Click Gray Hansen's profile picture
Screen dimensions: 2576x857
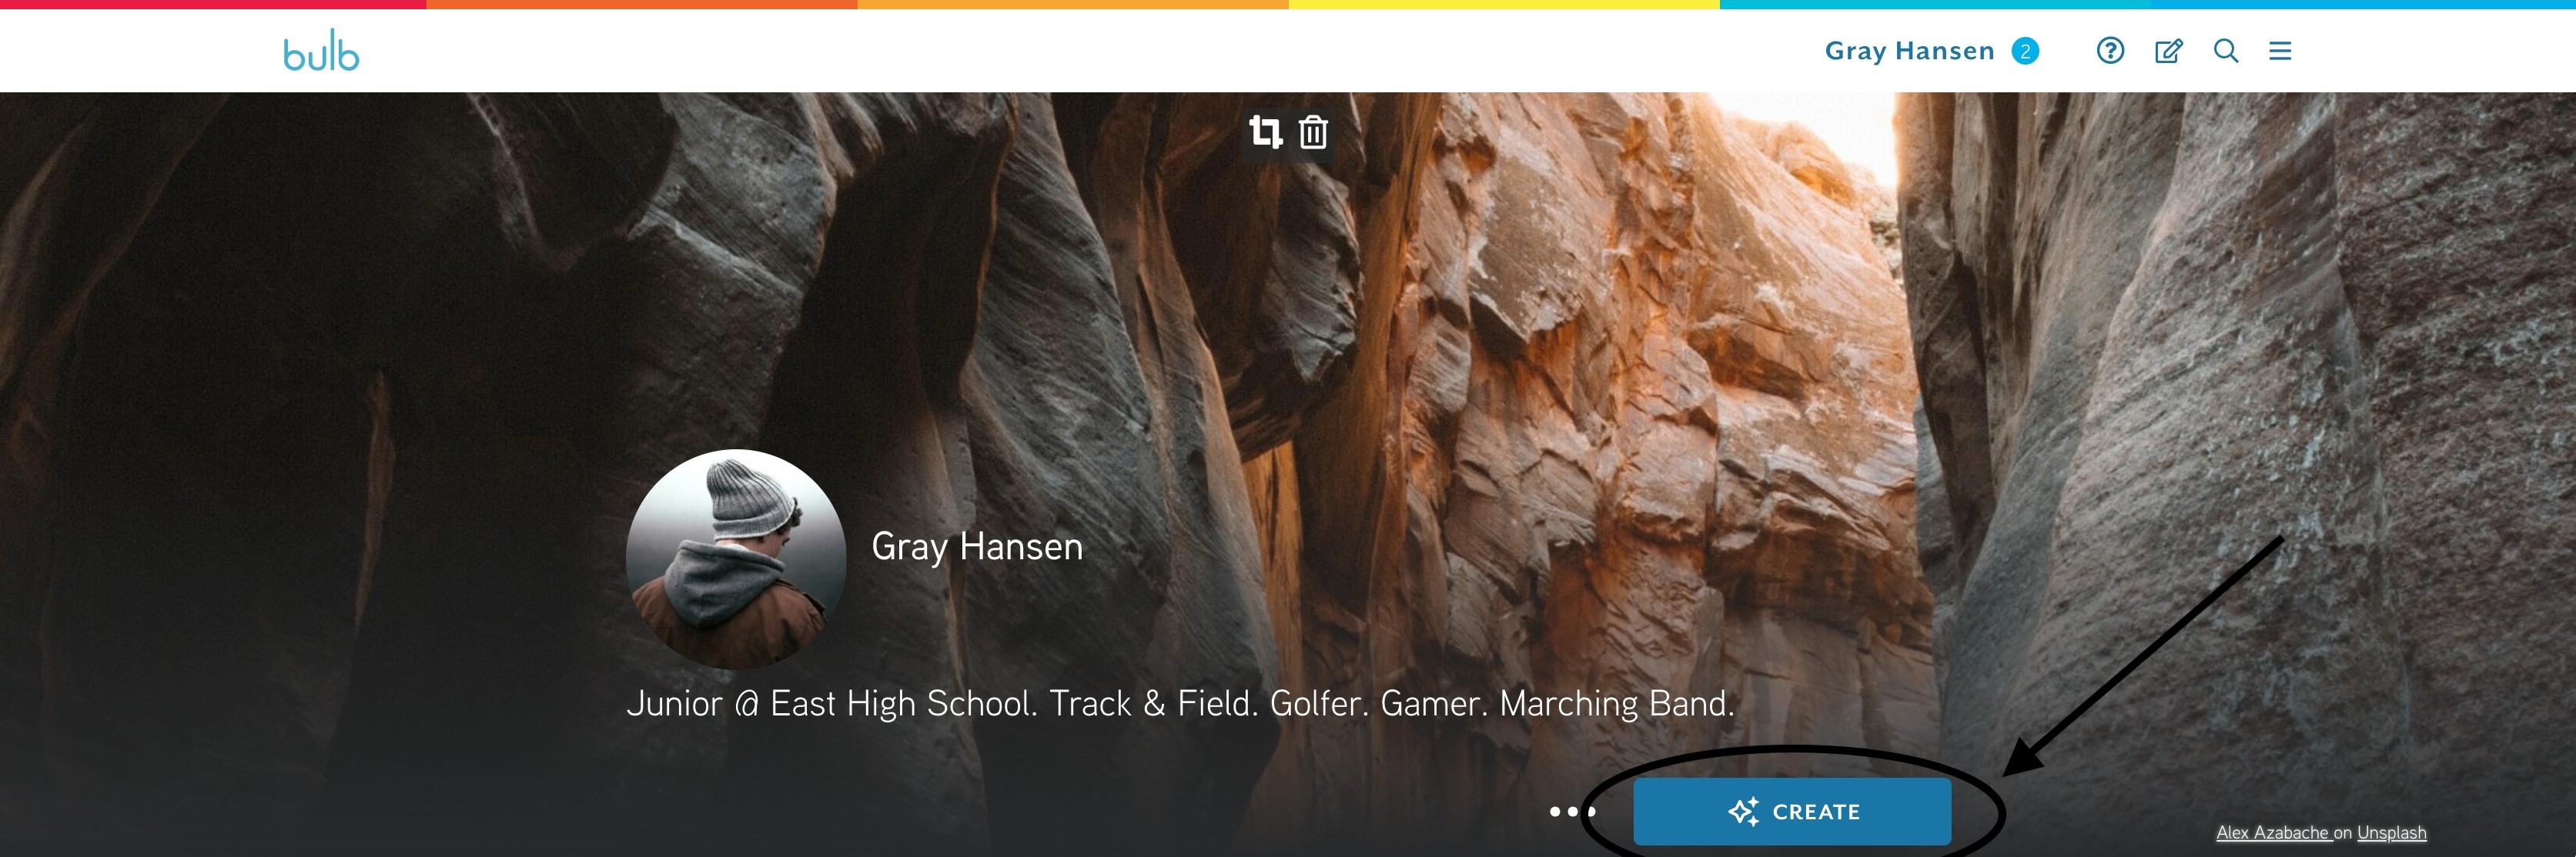click(x=736, y=559)
